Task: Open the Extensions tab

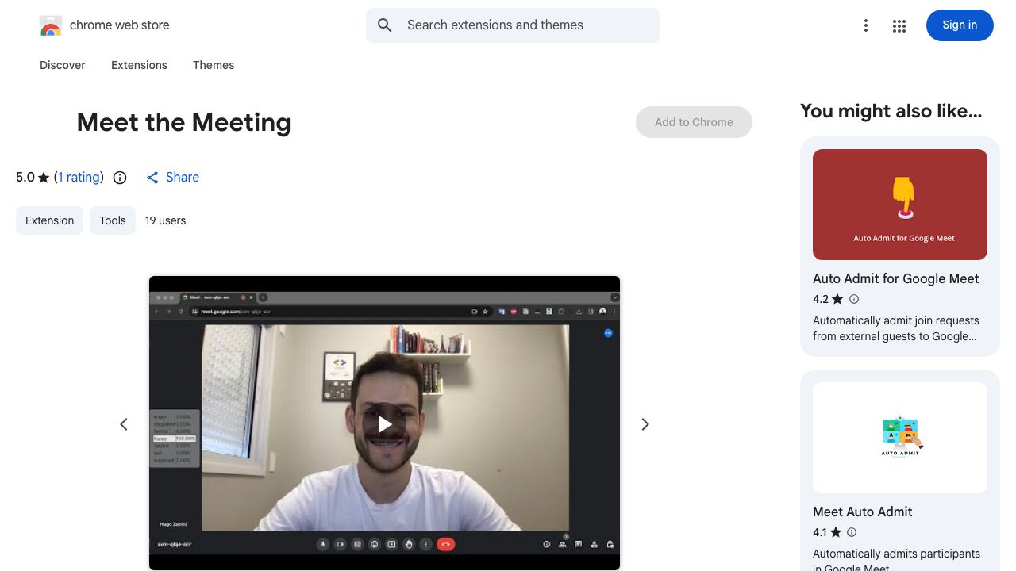Action: (x=139, y=65)
